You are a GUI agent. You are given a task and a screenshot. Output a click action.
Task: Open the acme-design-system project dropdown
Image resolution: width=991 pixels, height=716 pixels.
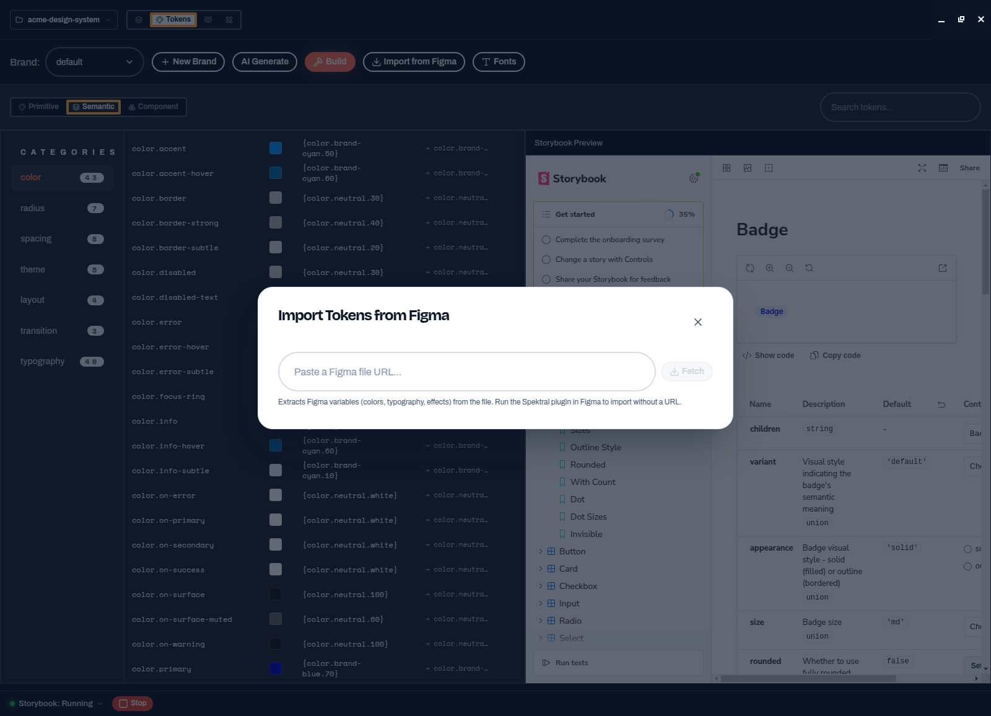click(x=64, y=20)
